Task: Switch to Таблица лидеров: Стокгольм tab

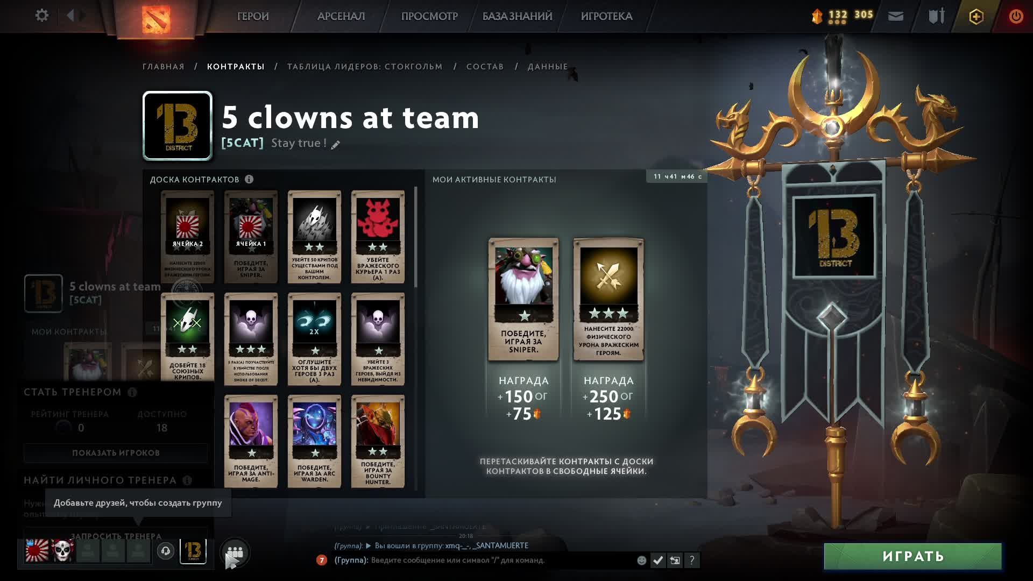Action: (365, 67)
